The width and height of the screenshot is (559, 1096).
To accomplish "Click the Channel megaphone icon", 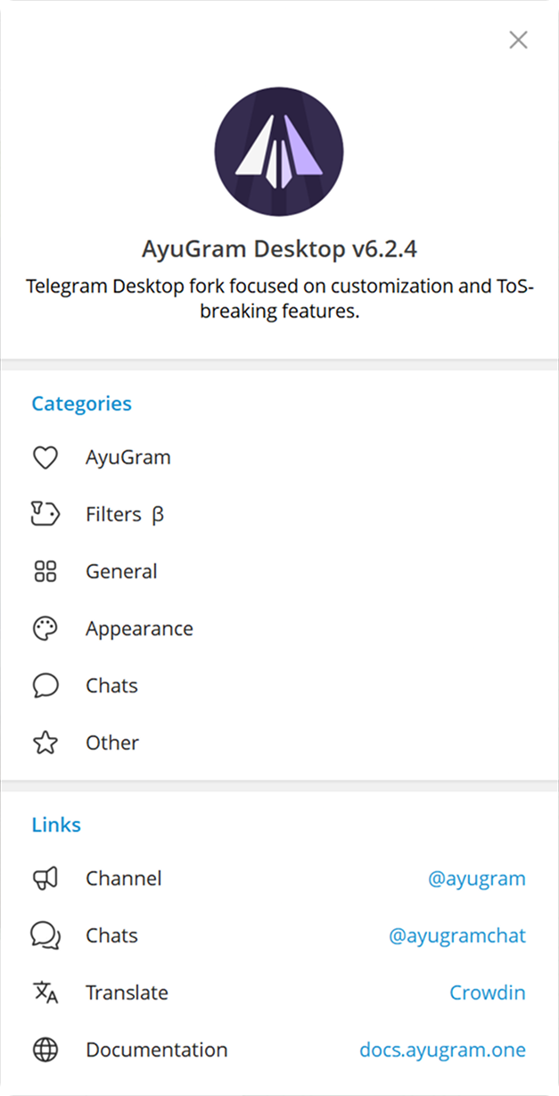I will [45, 878].
